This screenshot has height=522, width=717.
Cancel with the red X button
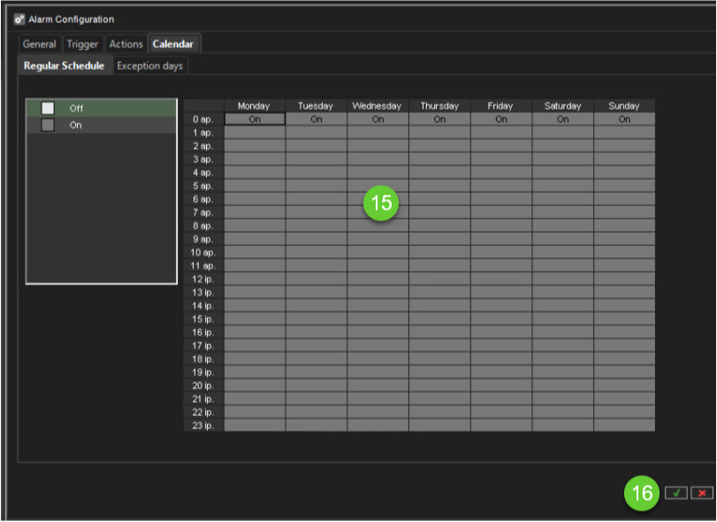point(701,493)
